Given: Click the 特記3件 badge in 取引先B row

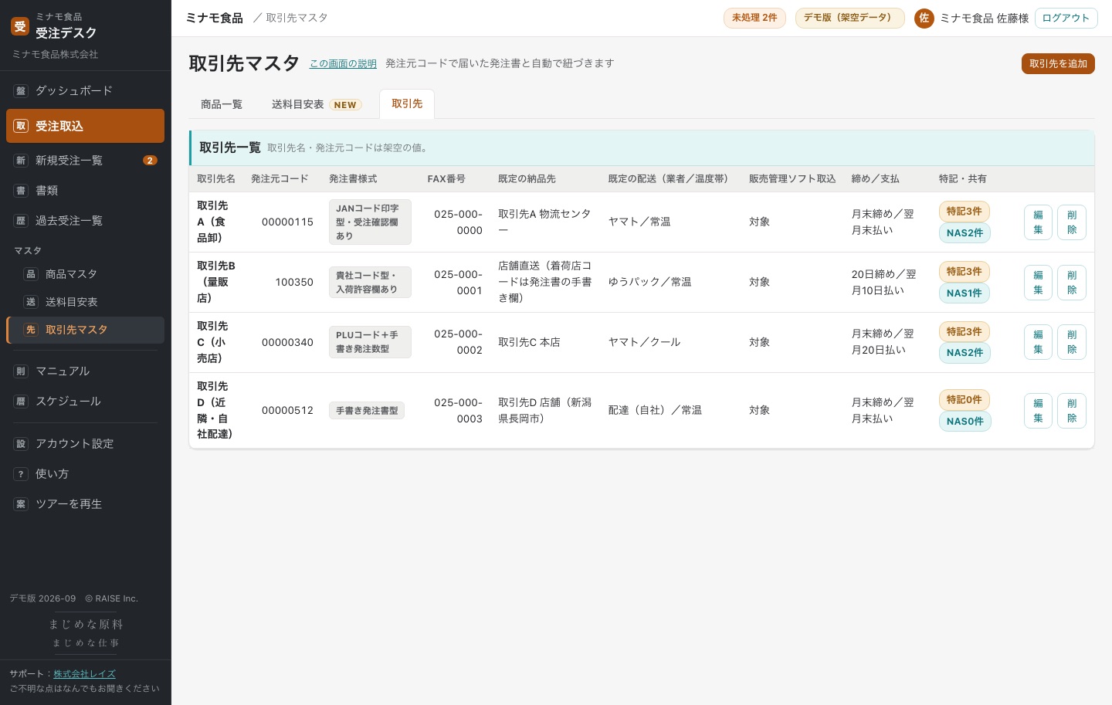Looking at the screenshot, I should 964,272.
